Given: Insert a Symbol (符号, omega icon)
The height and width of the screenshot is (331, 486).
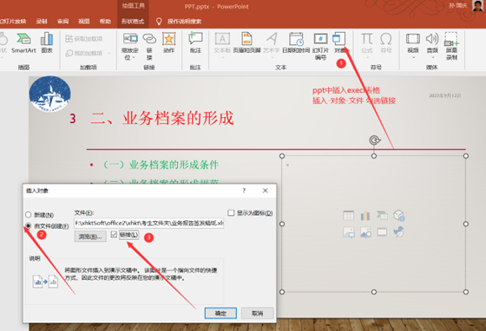Looking at the screenshot, I should click(386, 42).
